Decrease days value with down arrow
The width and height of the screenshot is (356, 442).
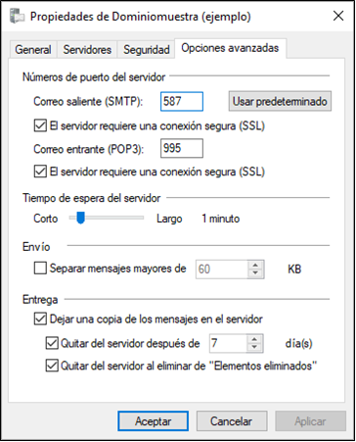pos(254,348)
